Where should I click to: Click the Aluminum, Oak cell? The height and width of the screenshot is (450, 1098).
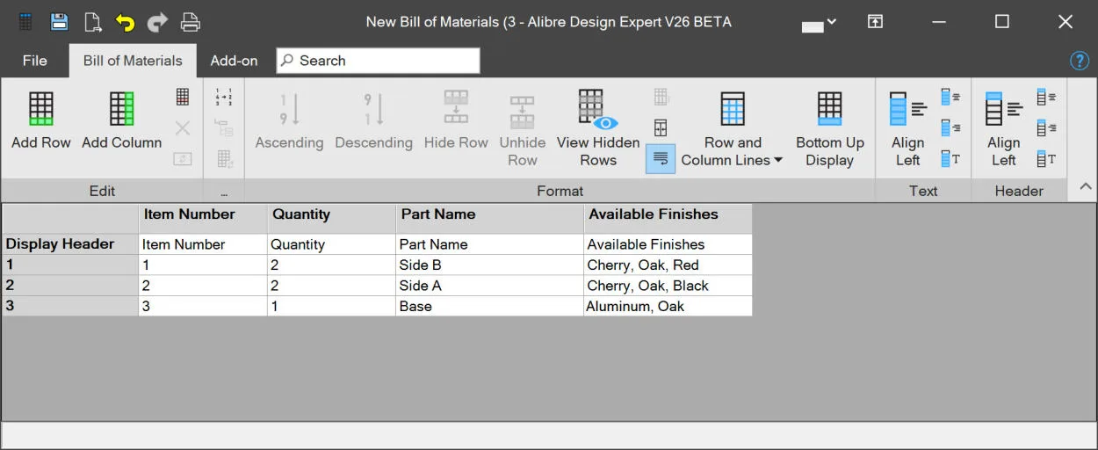[668, 306]
